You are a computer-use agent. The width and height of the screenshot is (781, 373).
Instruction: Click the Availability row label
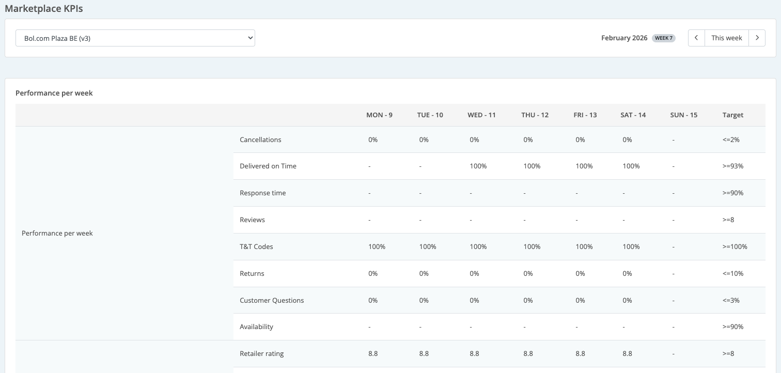click(x=256, y=327)
